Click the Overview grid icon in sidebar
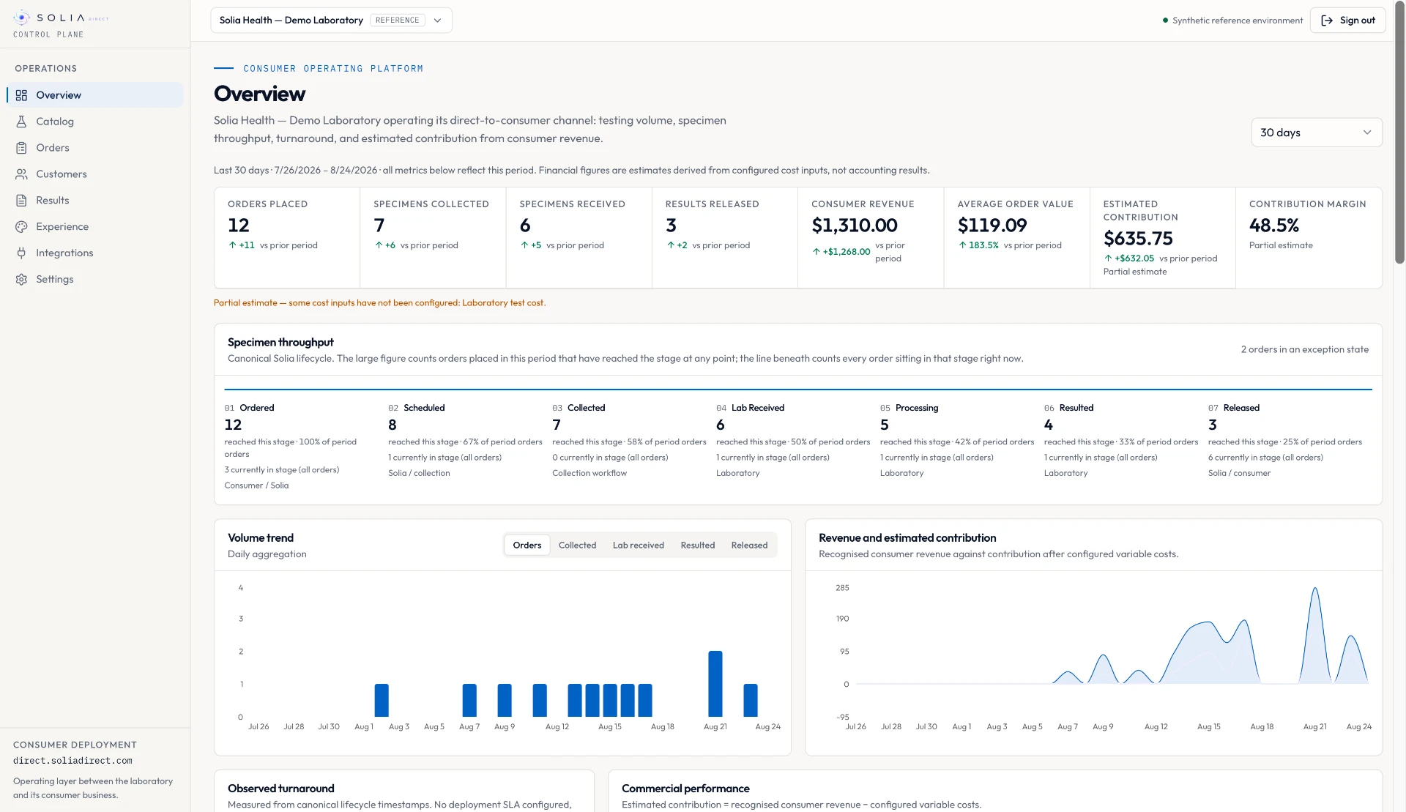Screen dimensions: 1406x812 point(21,95)
